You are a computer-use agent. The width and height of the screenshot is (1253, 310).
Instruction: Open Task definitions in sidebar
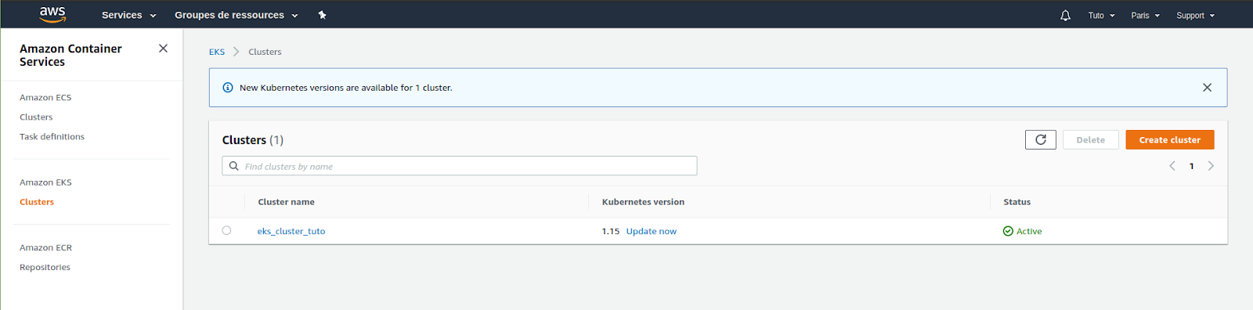click(x=52, y=137)
